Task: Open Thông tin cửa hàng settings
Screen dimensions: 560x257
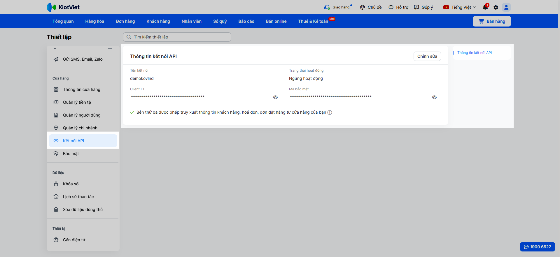Action: pos(83,89)
